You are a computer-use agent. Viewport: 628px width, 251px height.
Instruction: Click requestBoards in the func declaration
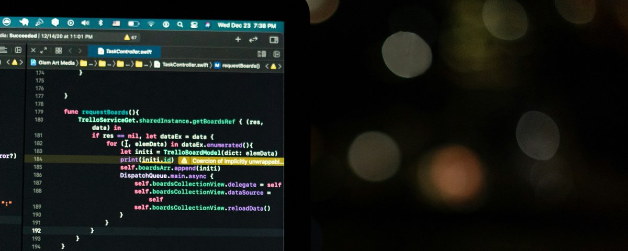pyautogui.click(x=105, y=112)
